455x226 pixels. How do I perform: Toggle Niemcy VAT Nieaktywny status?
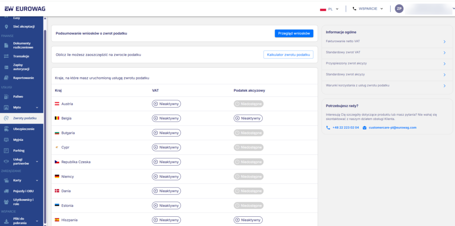click(x=166, y=176)
